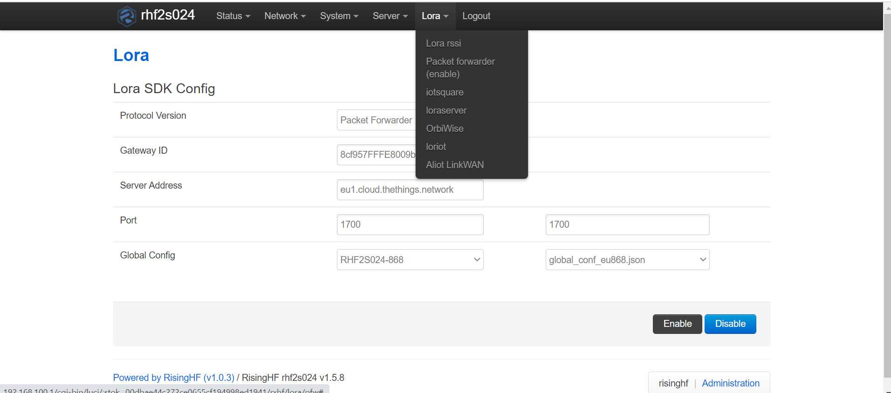Choose loriot in the Lora menu
This screenshot has height=393, width=891.
click(x=436, y=147)
